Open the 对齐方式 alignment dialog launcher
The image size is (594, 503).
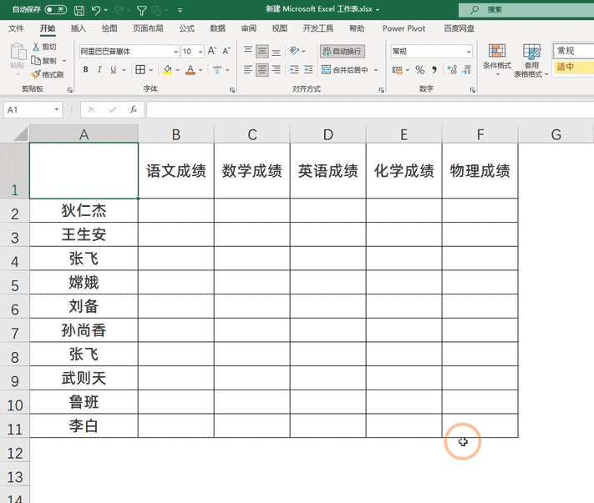pyautogui.click(x=381, y=90)
